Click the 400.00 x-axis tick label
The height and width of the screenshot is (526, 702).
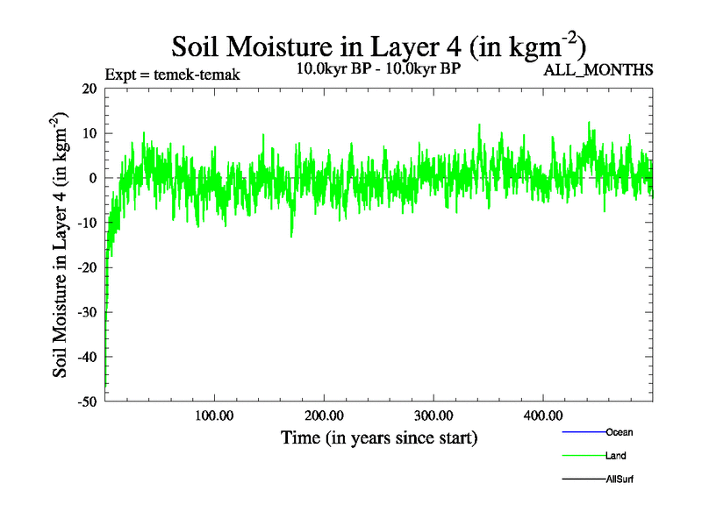542,416
